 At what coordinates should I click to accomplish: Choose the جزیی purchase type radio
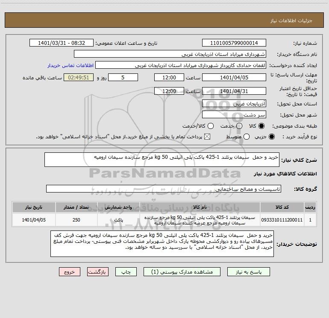tap(271, 137)
